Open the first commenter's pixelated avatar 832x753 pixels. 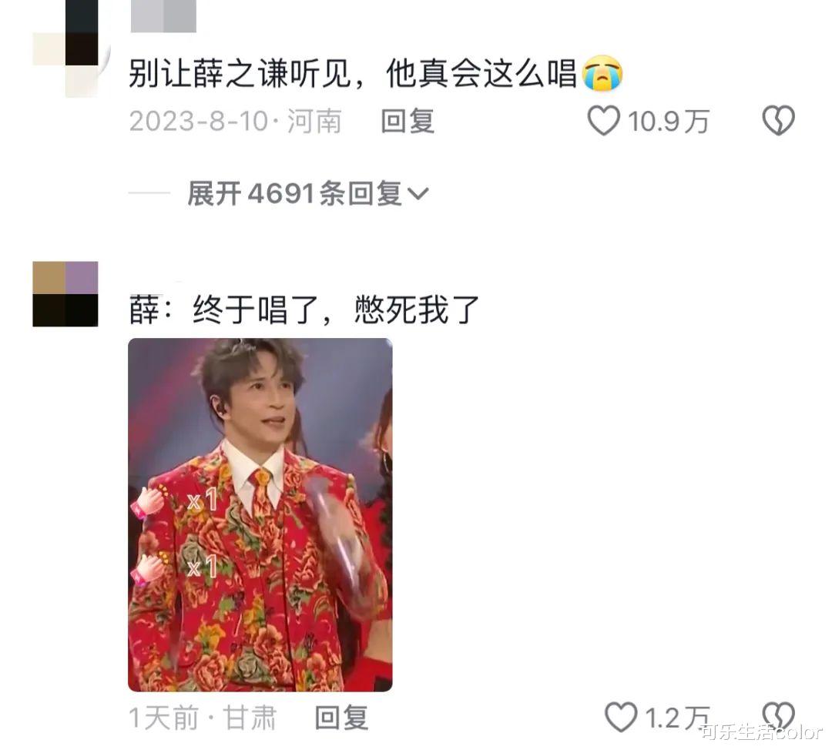(65, 49)
